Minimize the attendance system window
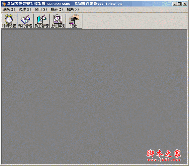Screen dimensions: 189x166 tap(174, 4)
